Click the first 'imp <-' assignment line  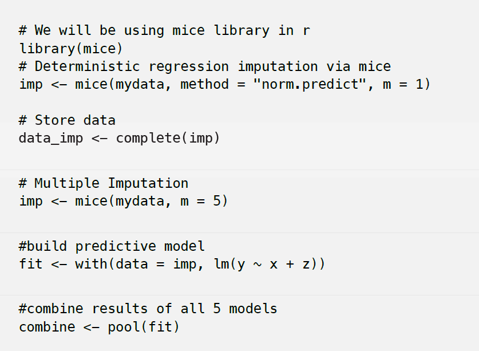click(224, 84)
